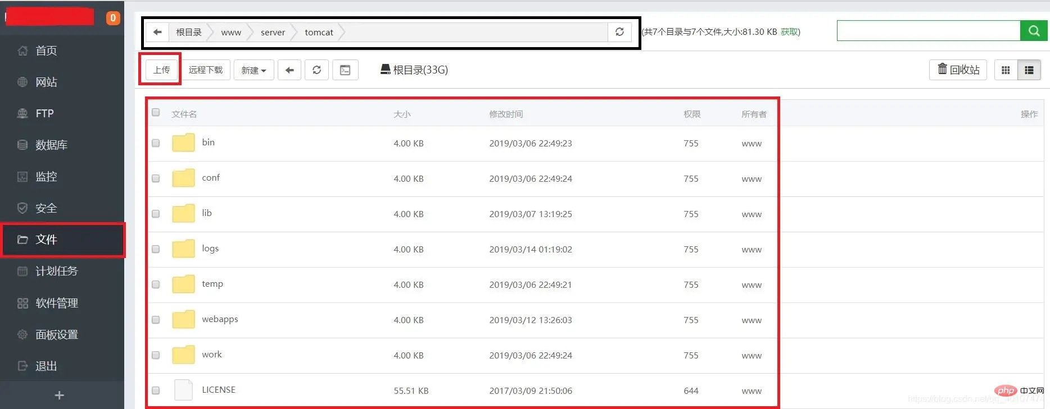Click the 644 permission of LICENSE
Screen dimensions: 1050x409
point(691,390)
